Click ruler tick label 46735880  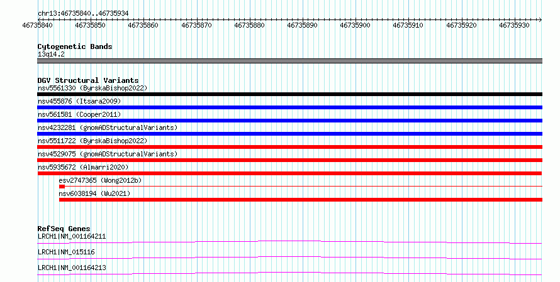(x=249, y=25)
